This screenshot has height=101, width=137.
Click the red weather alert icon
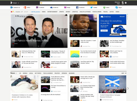point(12,12)
